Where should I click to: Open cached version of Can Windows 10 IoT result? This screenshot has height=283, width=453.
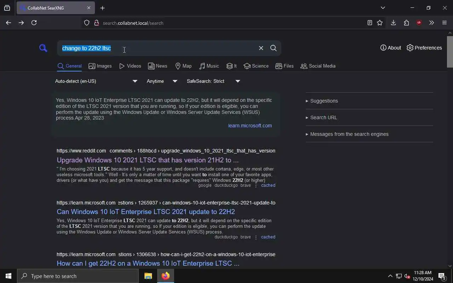(x=268, y=237)
